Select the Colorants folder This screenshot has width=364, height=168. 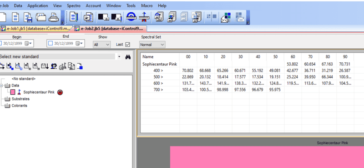pos(19,106)
